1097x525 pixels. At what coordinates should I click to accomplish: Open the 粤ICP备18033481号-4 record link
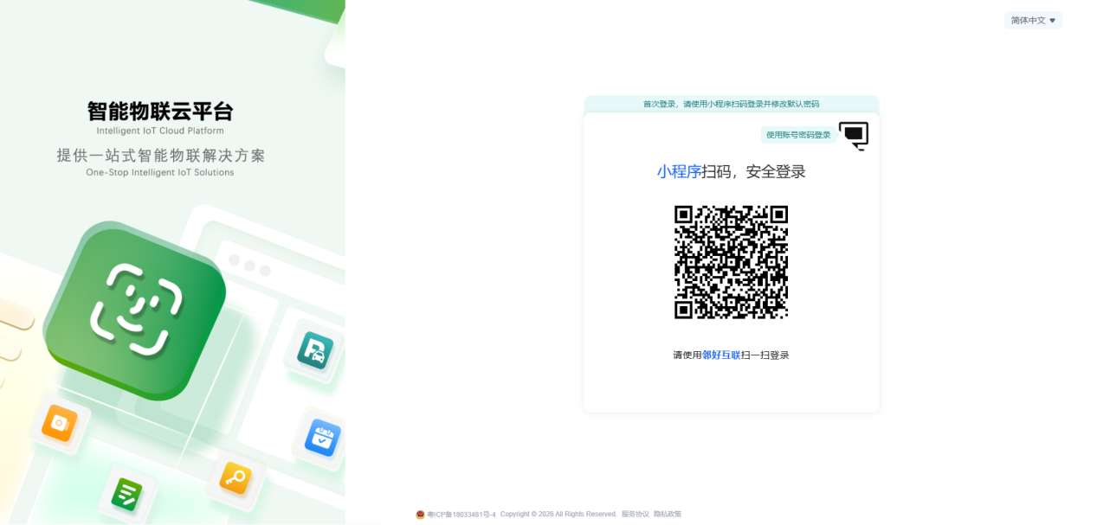pyautogui.click(x=461, y=515)
